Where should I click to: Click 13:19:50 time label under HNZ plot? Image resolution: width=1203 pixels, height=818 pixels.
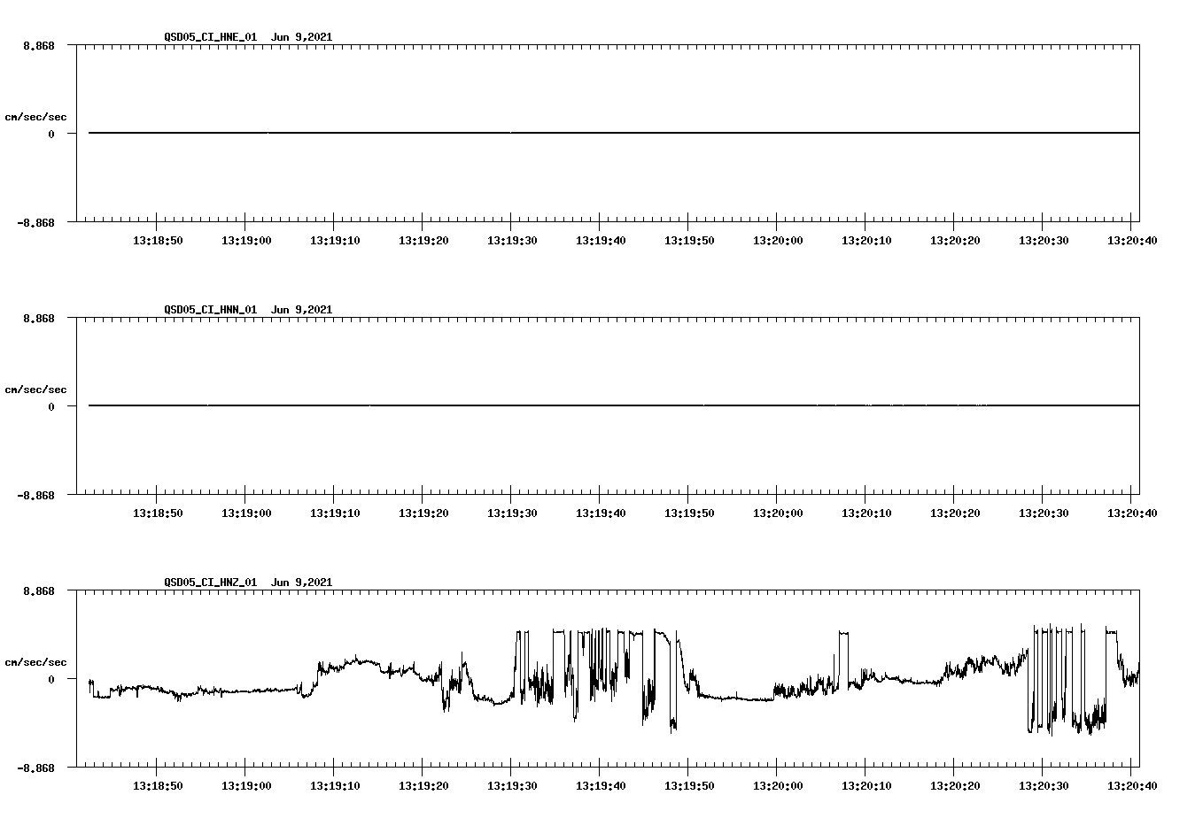pyautogui.click(x=689, y=785)
